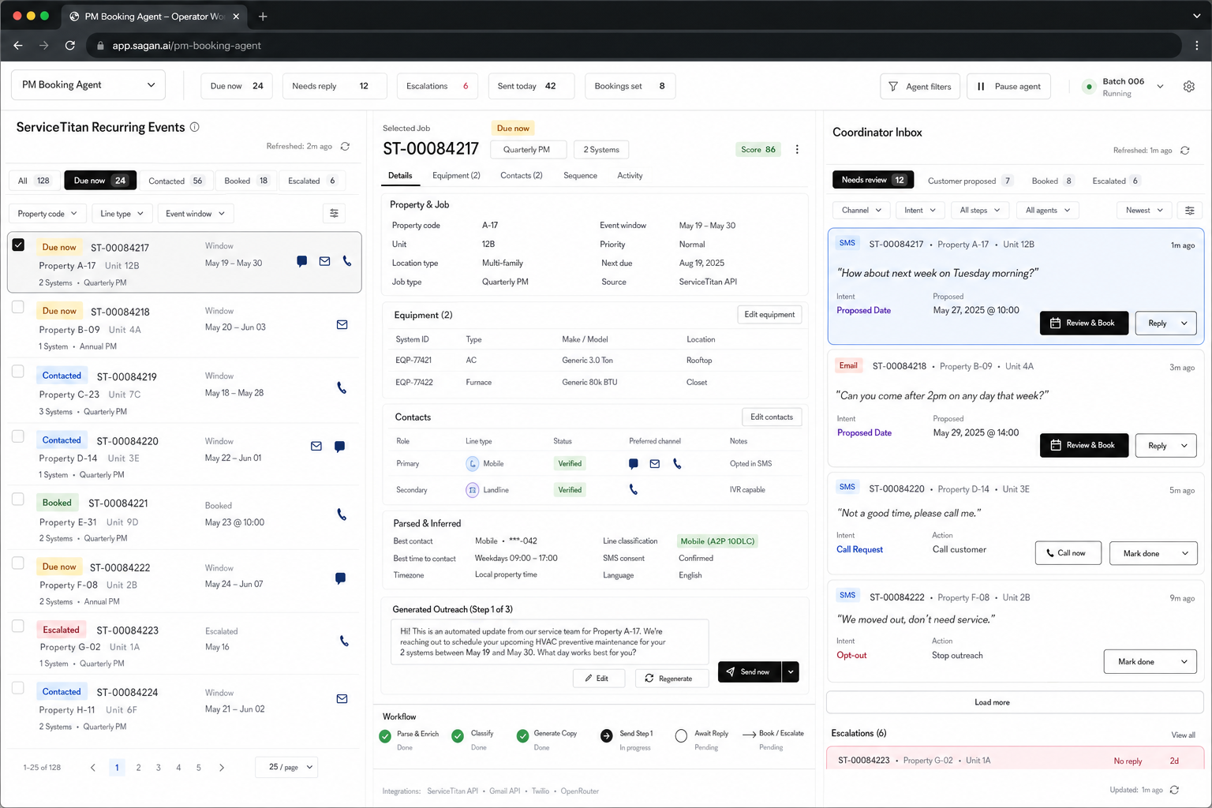
Task: Click the Send Step 1 workflow step
Action: pyautogui.click(x=629, y=739)
